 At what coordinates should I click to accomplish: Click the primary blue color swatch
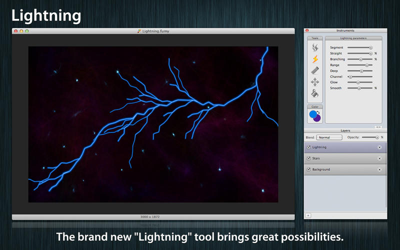pyautogui.click(x=313, y=114)
